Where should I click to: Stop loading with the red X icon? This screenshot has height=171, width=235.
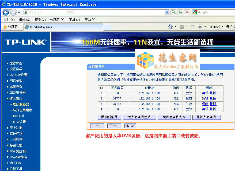pyautogui.click(x=187, y=12)
